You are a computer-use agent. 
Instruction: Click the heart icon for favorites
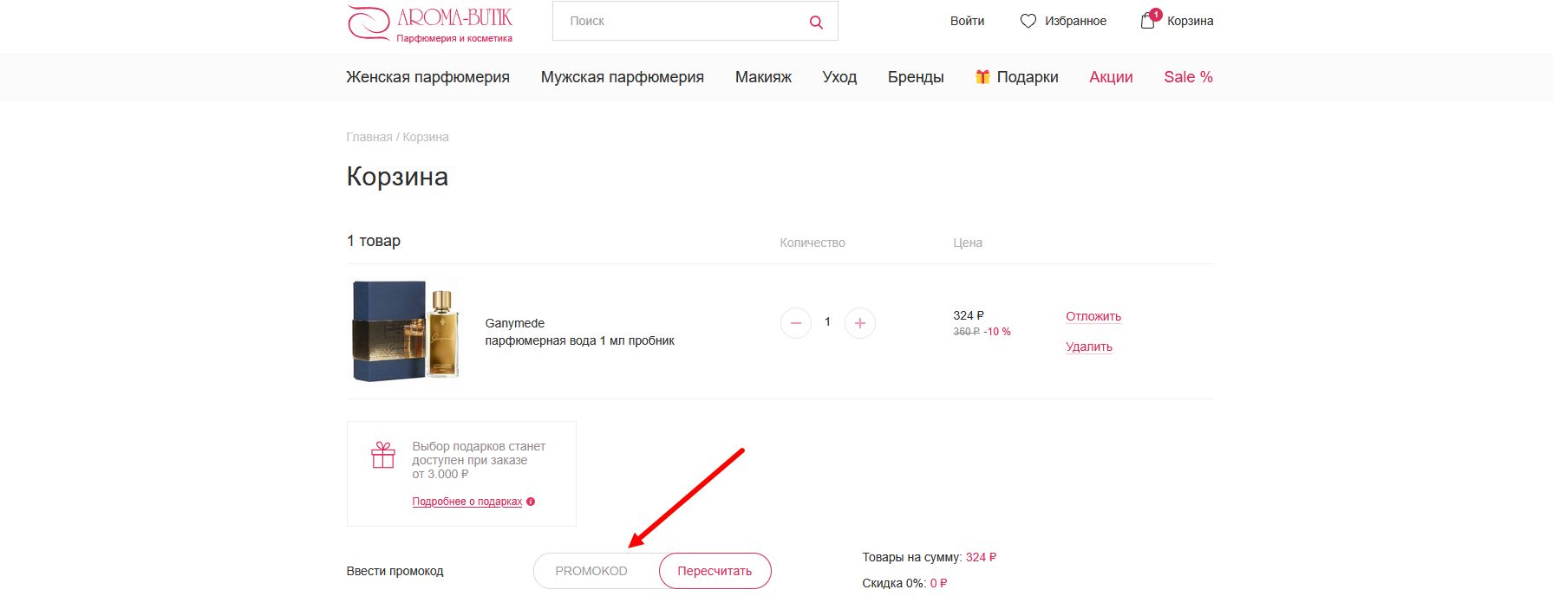[1028, 21]
